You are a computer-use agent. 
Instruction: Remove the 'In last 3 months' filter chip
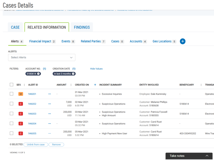pyautogui.click(x=73, y=74)
